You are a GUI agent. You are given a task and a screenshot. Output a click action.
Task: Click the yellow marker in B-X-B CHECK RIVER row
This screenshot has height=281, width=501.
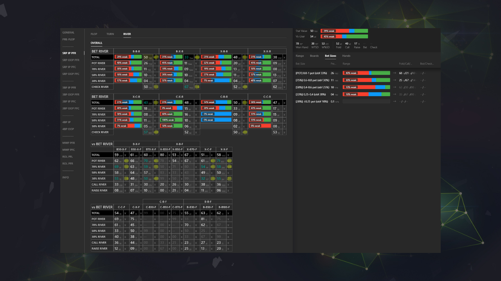(196, 87)
